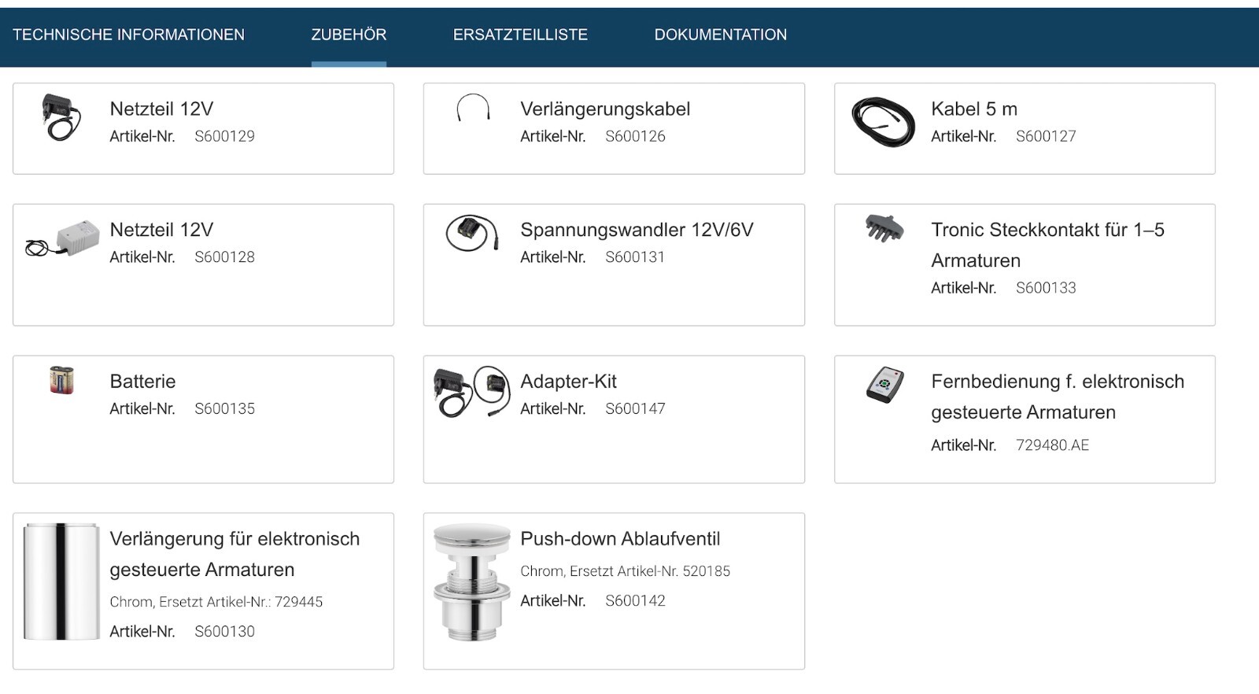Click the chrome Verlängerung cylinder image
This screenshot has height=694, width=1259.
[61, 581]
